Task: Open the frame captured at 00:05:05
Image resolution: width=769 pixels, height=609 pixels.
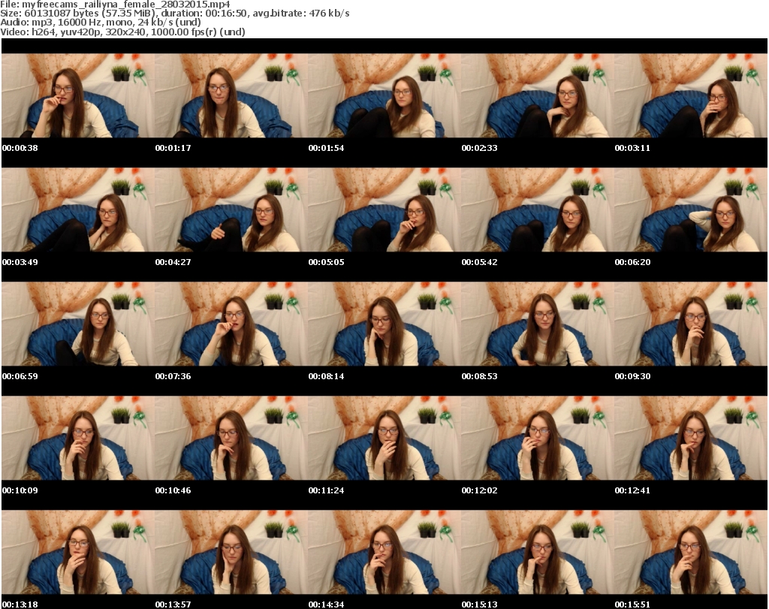Action: pos(384,210)
